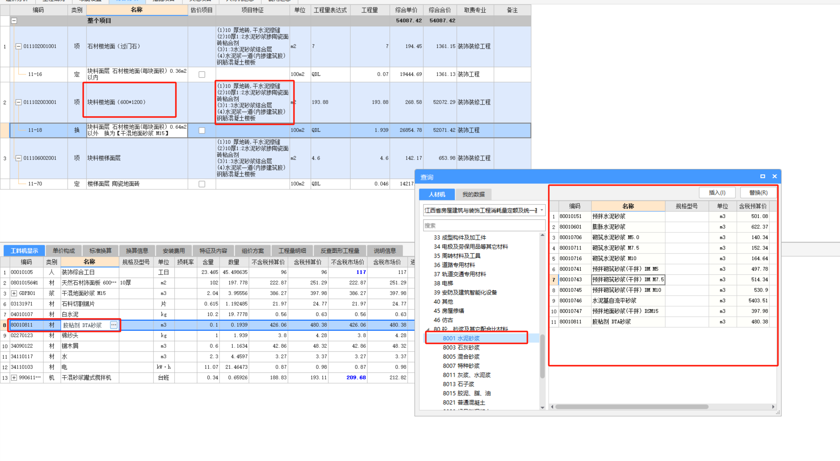Open browse button in 胶粘剂 DTA砂浆 cell
This screenshot has height=461, width=840.
(x=113, y=325)
